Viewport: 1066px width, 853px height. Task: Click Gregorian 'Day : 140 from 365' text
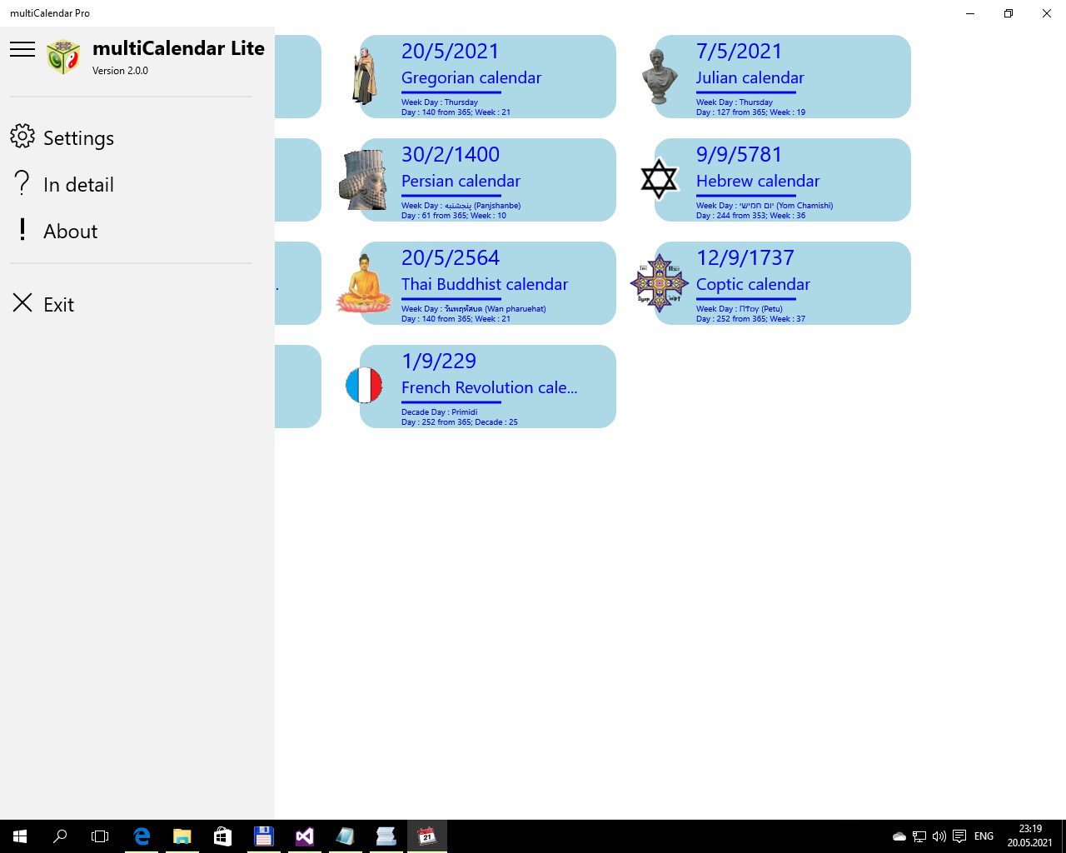click(436, 112)
